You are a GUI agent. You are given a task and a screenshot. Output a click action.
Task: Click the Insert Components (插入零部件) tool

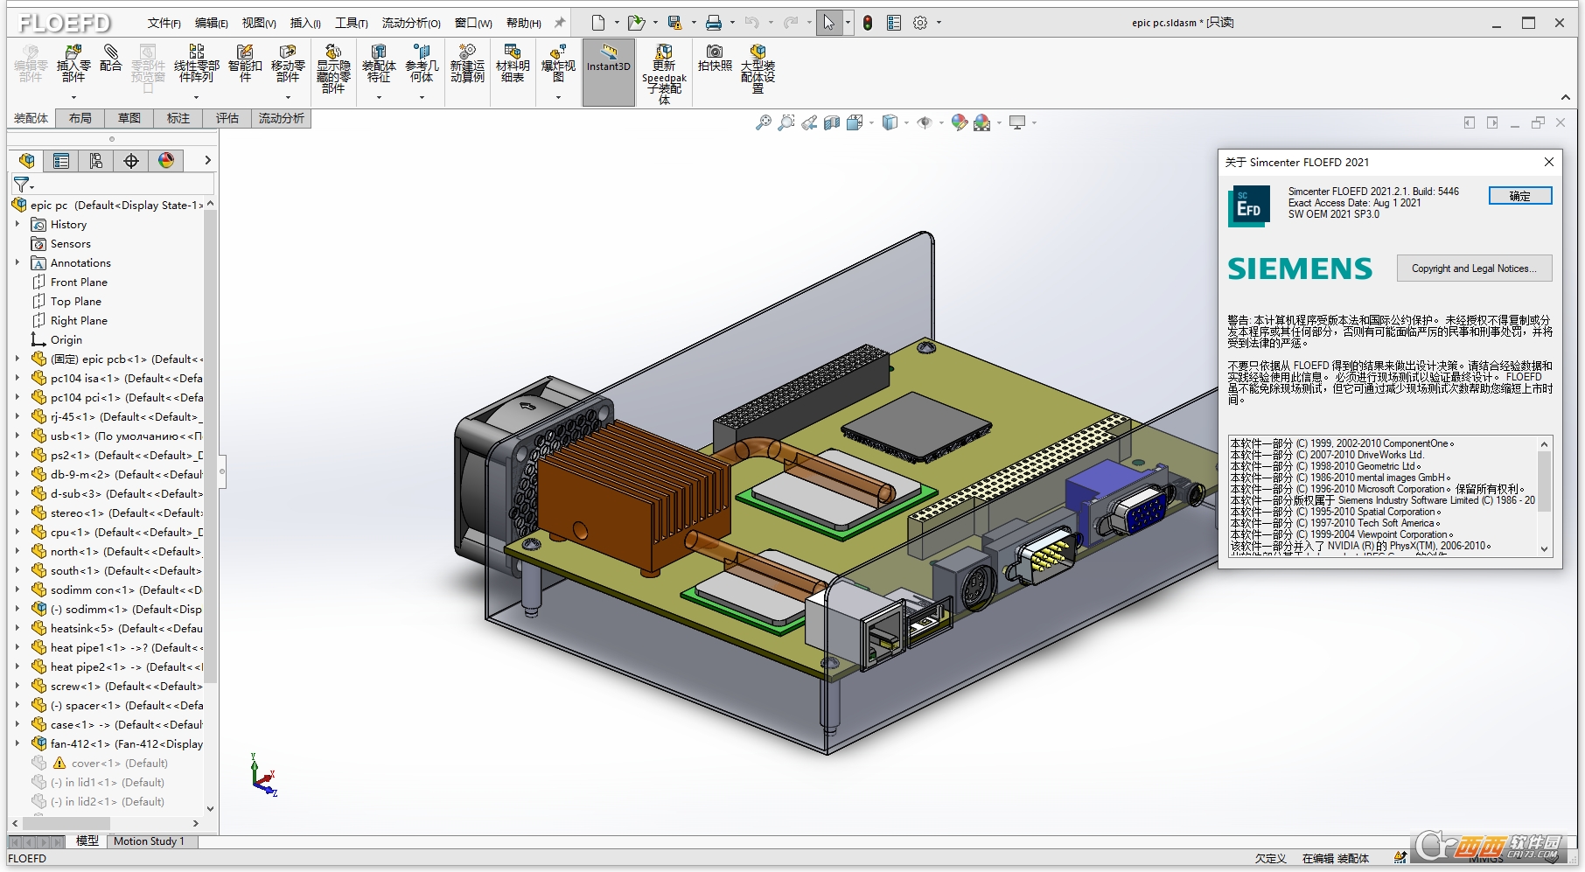(x=73, y=63)
